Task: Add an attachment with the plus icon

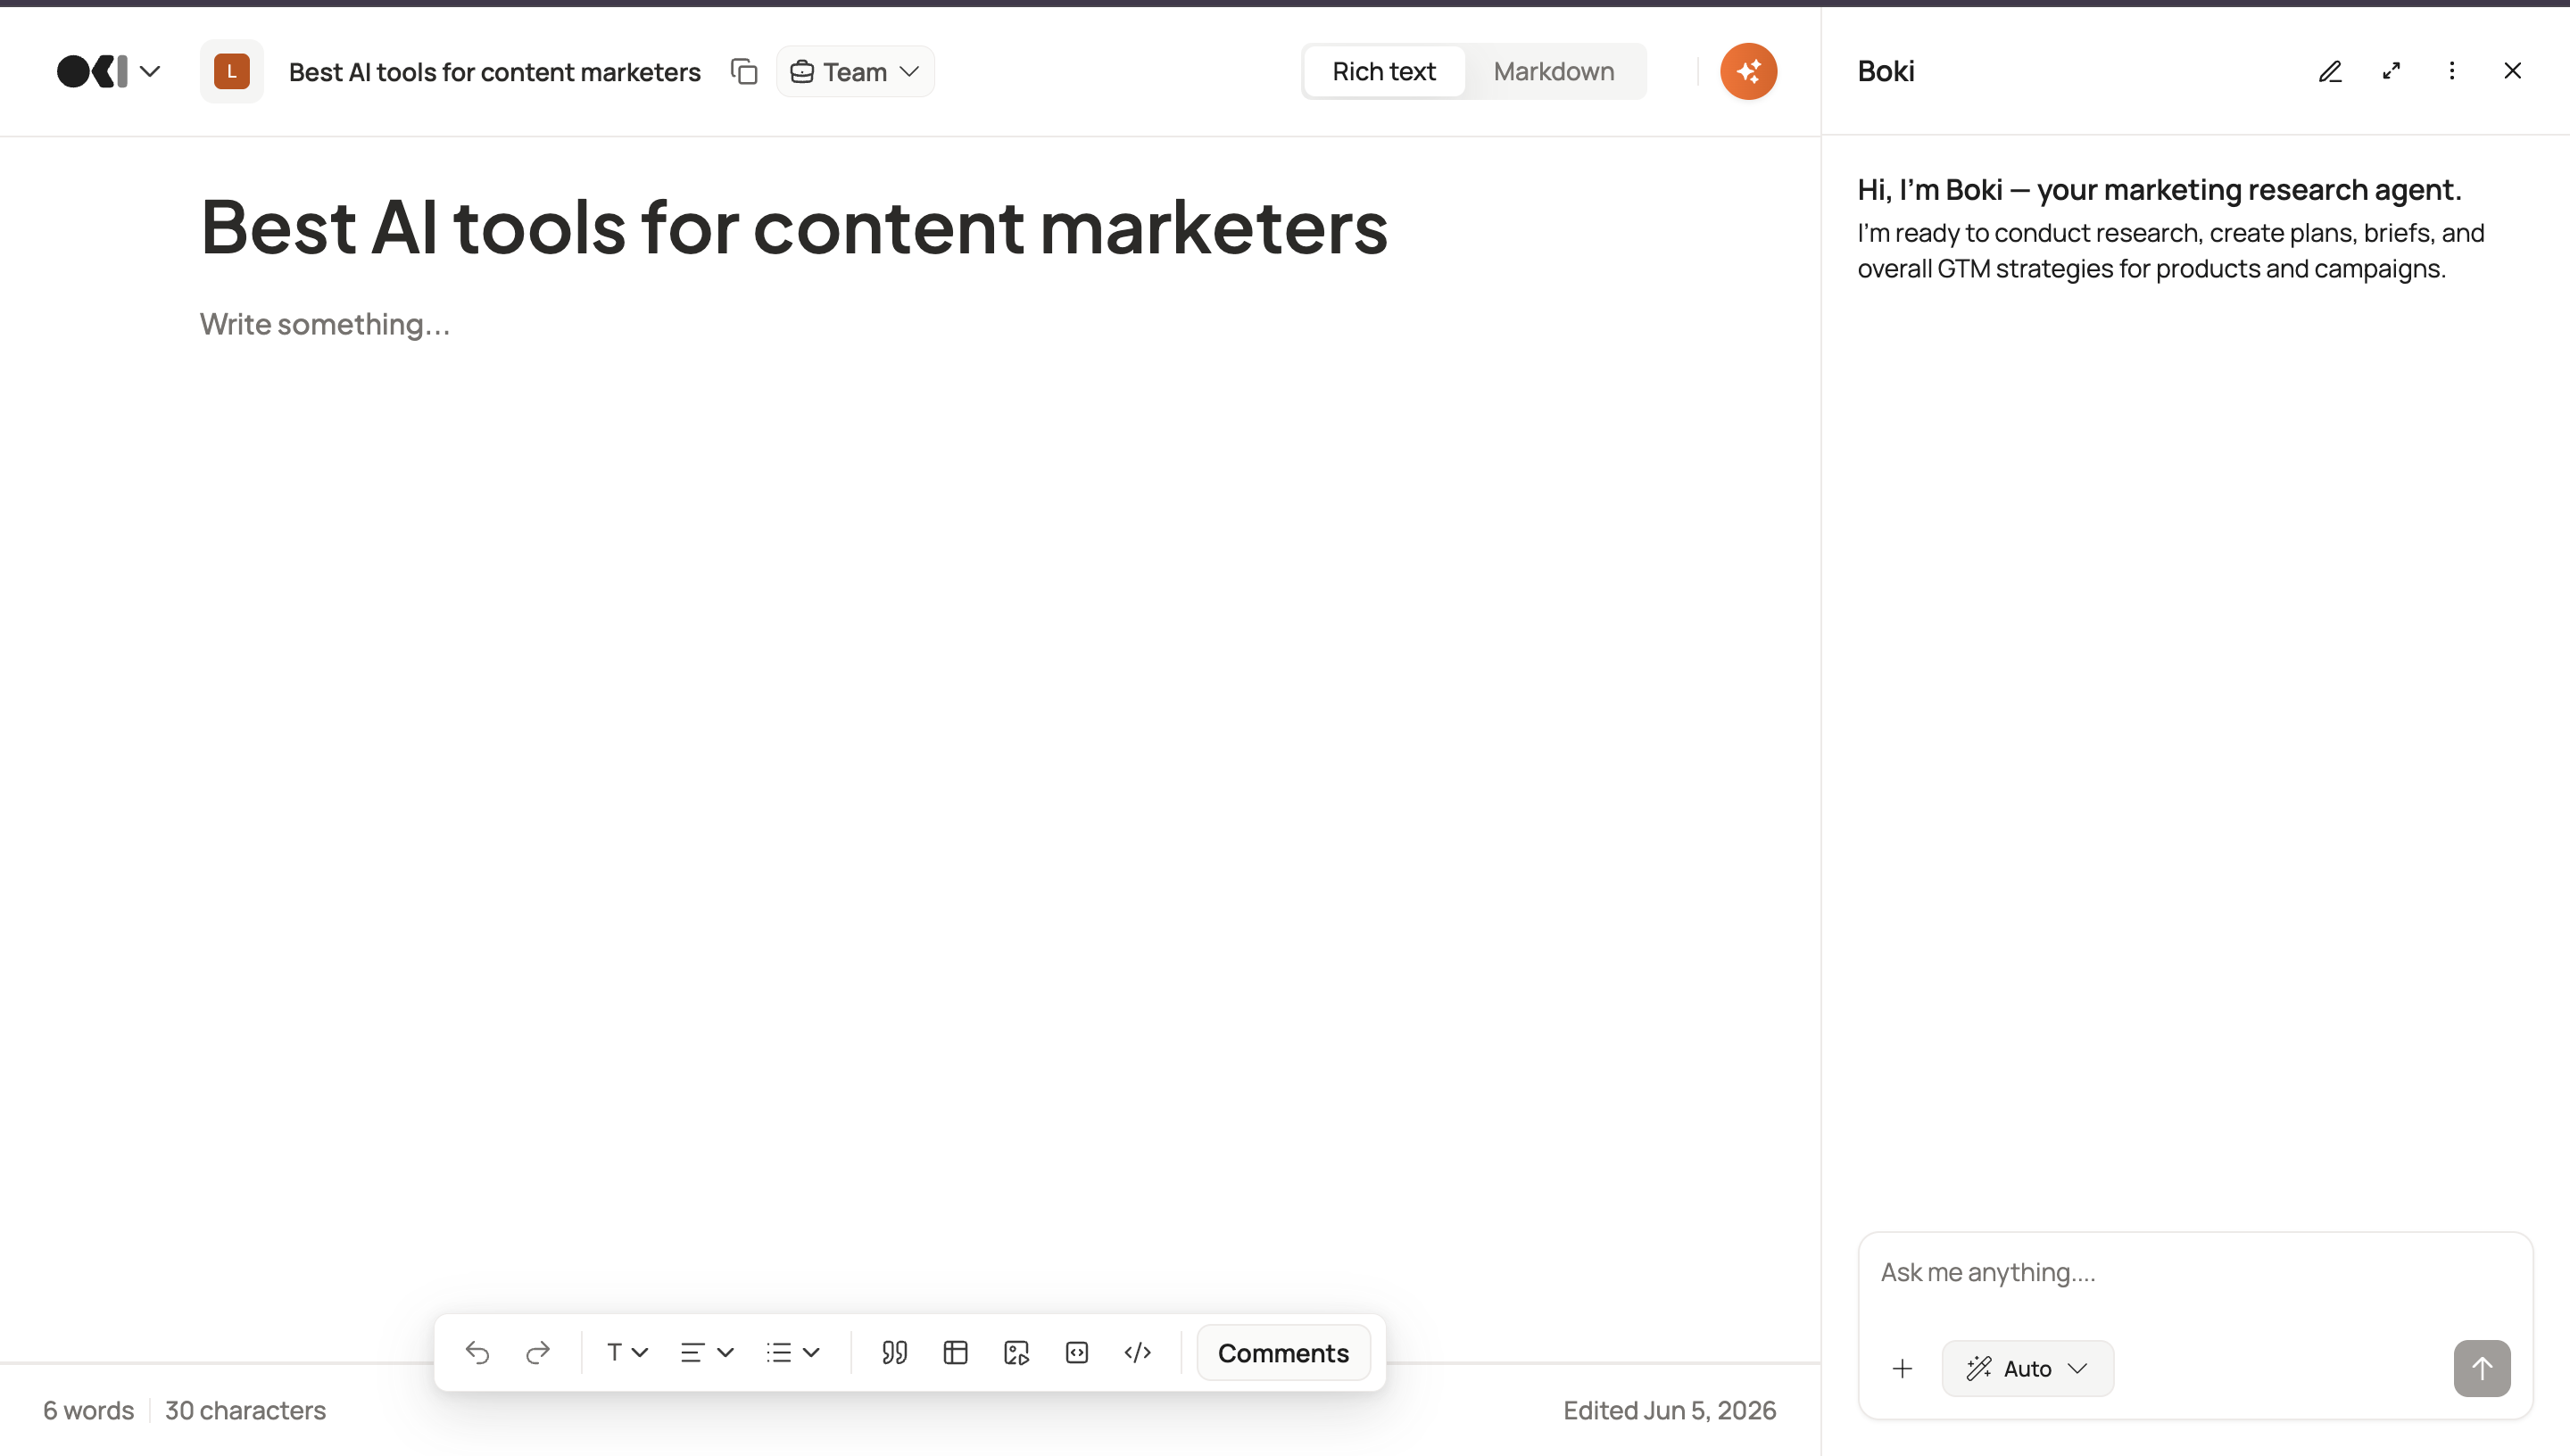Action: click(x=1902, y=1368)
